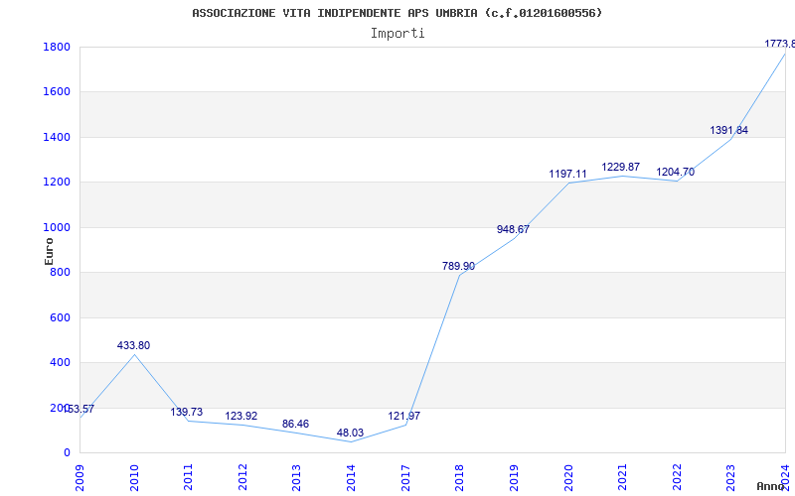Click the 2020 year tick label
Viewport: 795px width, 496px height.
coord(568,478)
